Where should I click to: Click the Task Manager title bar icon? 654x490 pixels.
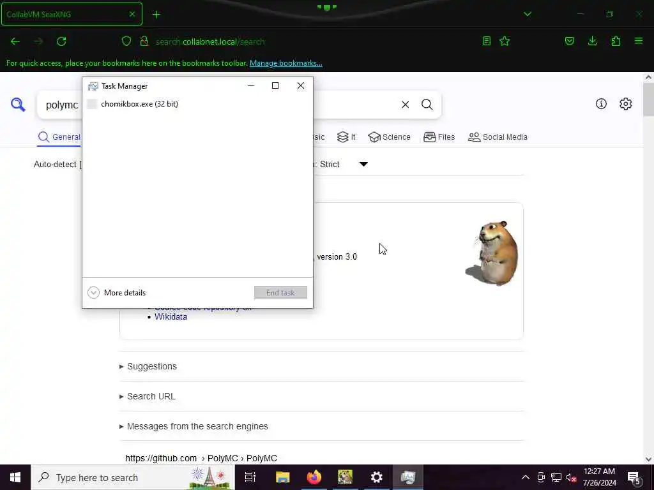[93, 86]
